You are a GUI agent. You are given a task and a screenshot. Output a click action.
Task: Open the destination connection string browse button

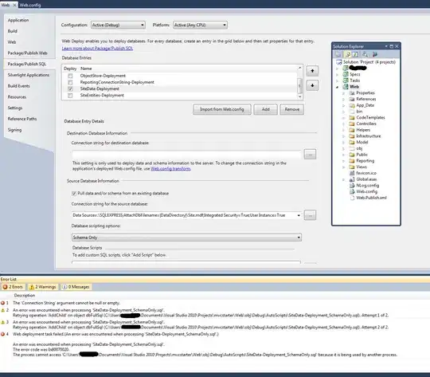310,155
